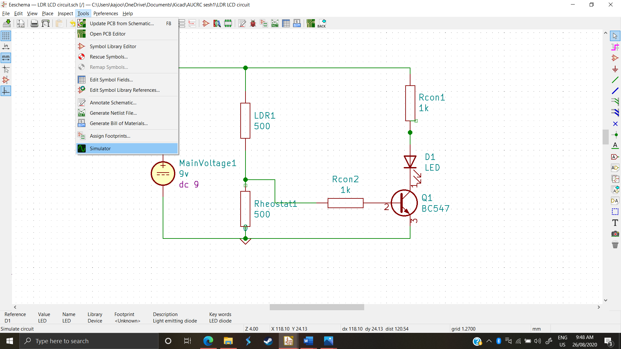Screen dimensions: 621x349
Task: Select Place Wire to Bus Entry tool
Action: pos(615,102)
